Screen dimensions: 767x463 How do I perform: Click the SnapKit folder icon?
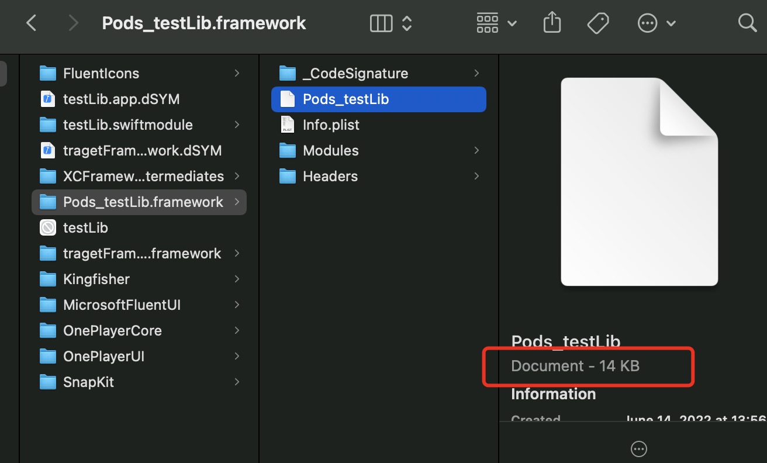point(47,382)
